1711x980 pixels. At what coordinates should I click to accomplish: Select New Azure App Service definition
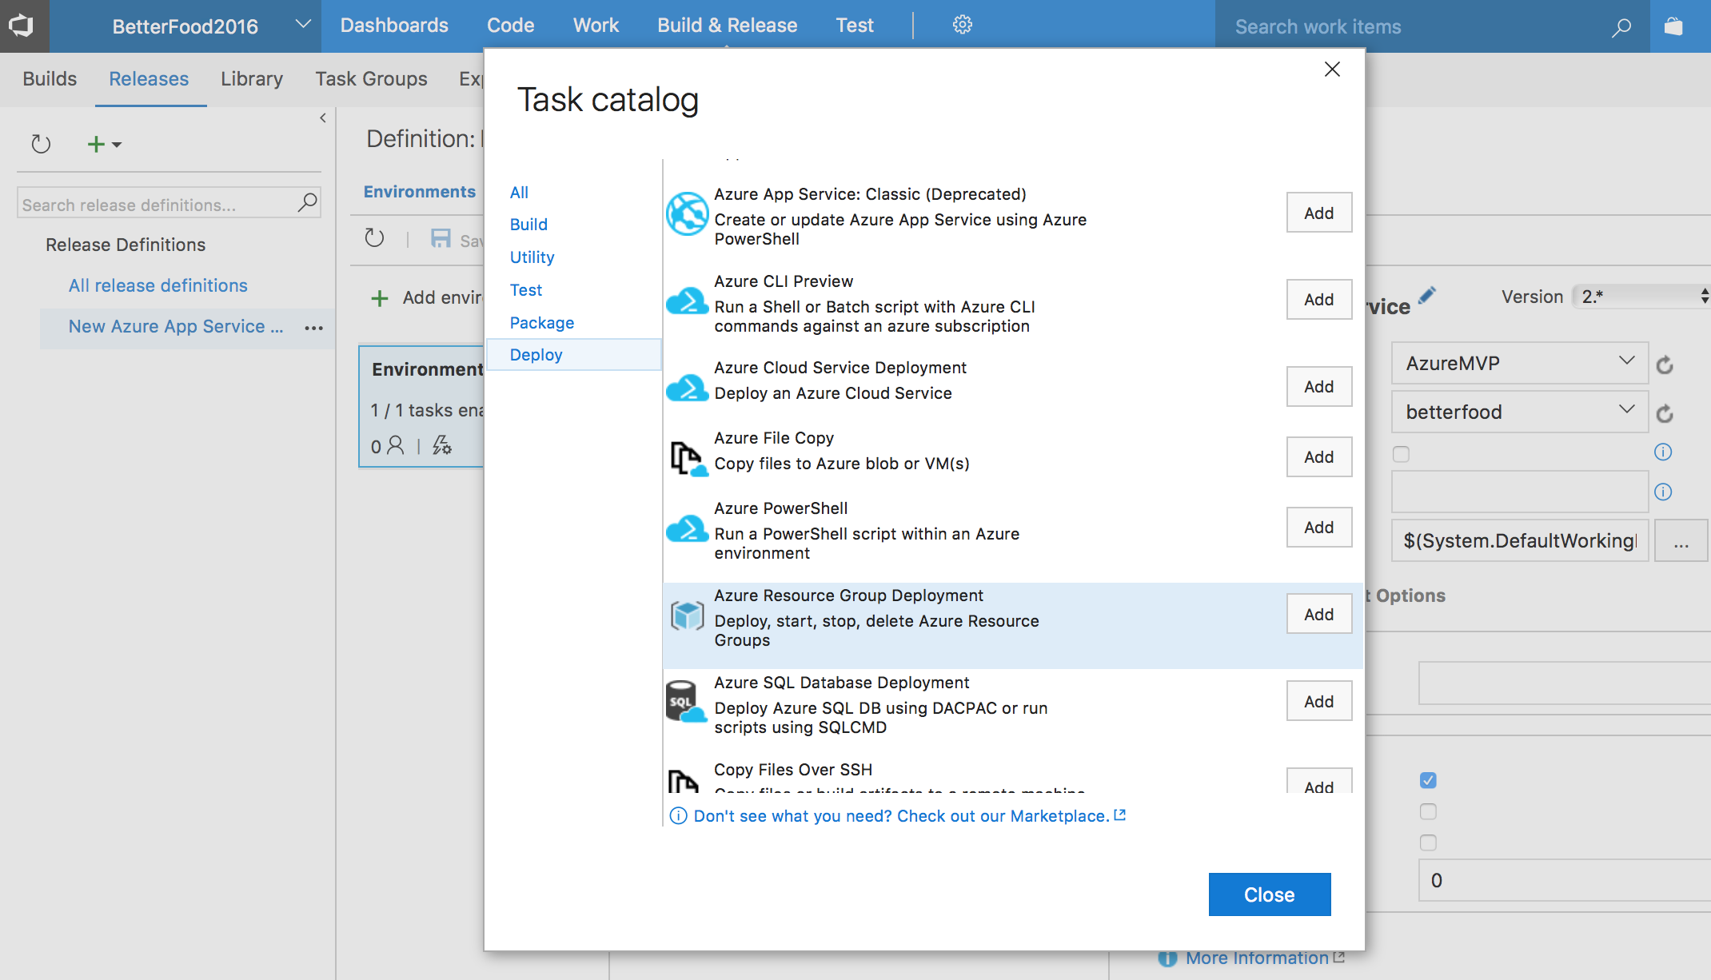(176, 327)
